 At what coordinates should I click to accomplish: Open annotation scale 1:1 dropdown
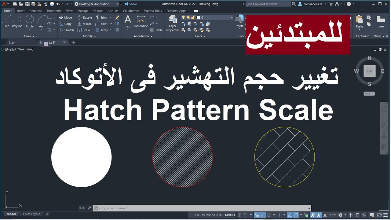[x=332, y=215]
